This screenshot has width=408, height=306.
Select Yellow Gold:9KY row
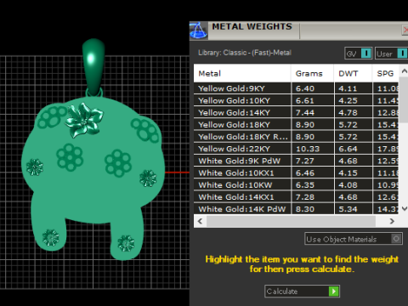[x=296, y=88]
